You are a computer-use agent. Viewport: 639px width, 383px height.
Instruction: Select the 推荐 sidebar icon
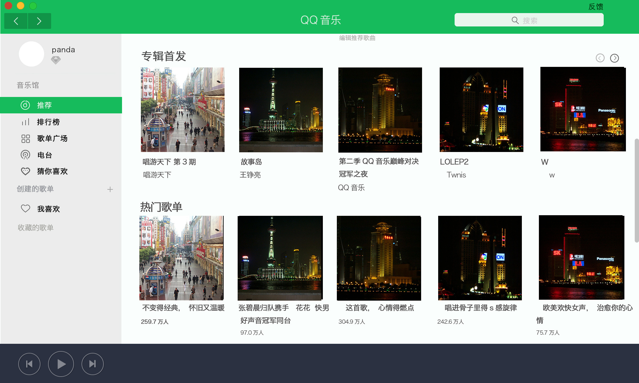[x=25, y=105]
